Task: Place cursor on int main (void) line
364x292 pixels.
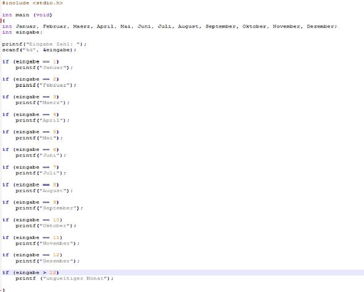Action: tap(27, 15)
